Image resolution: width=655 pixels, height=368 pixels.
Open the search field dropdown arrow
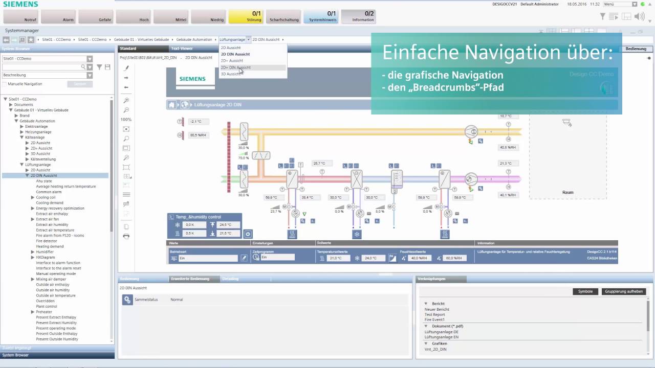coord(90,67)
